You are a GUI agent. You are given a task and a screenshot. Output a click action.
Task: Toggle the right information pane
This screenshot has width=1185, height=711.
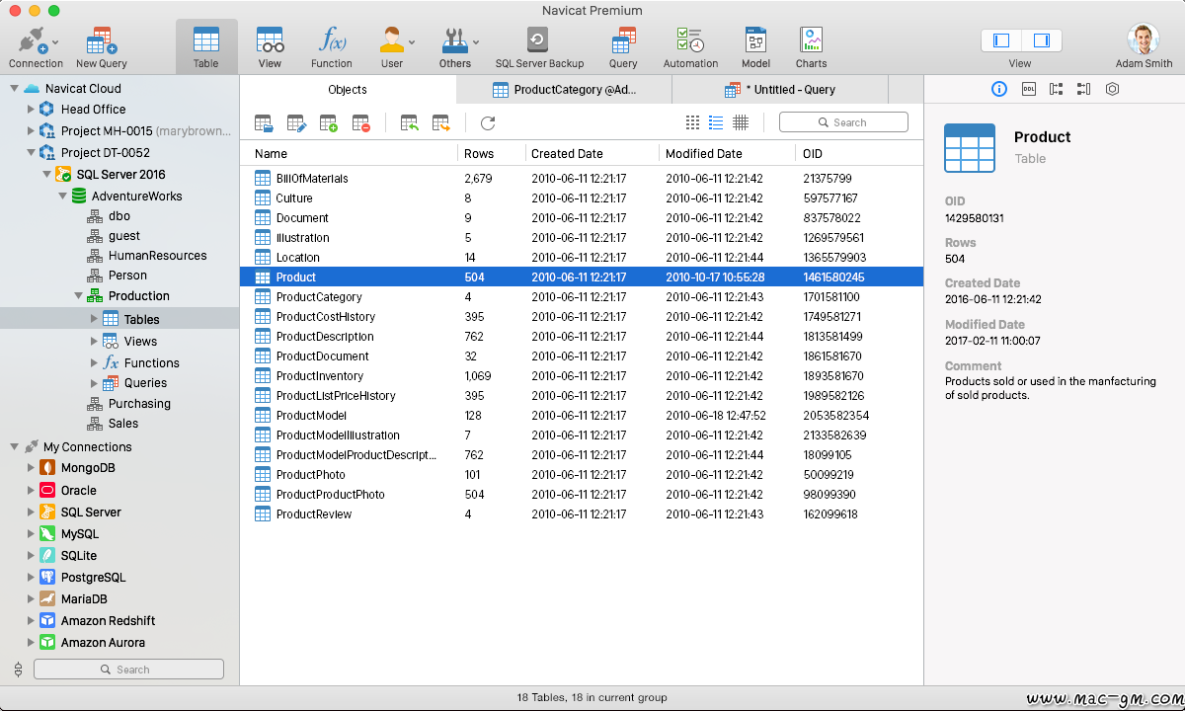coord(1041,40)
